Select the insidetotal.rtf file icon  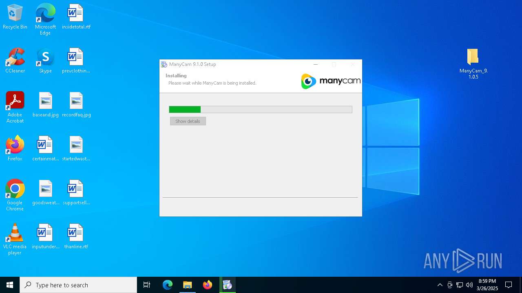[x=76, y=17]
